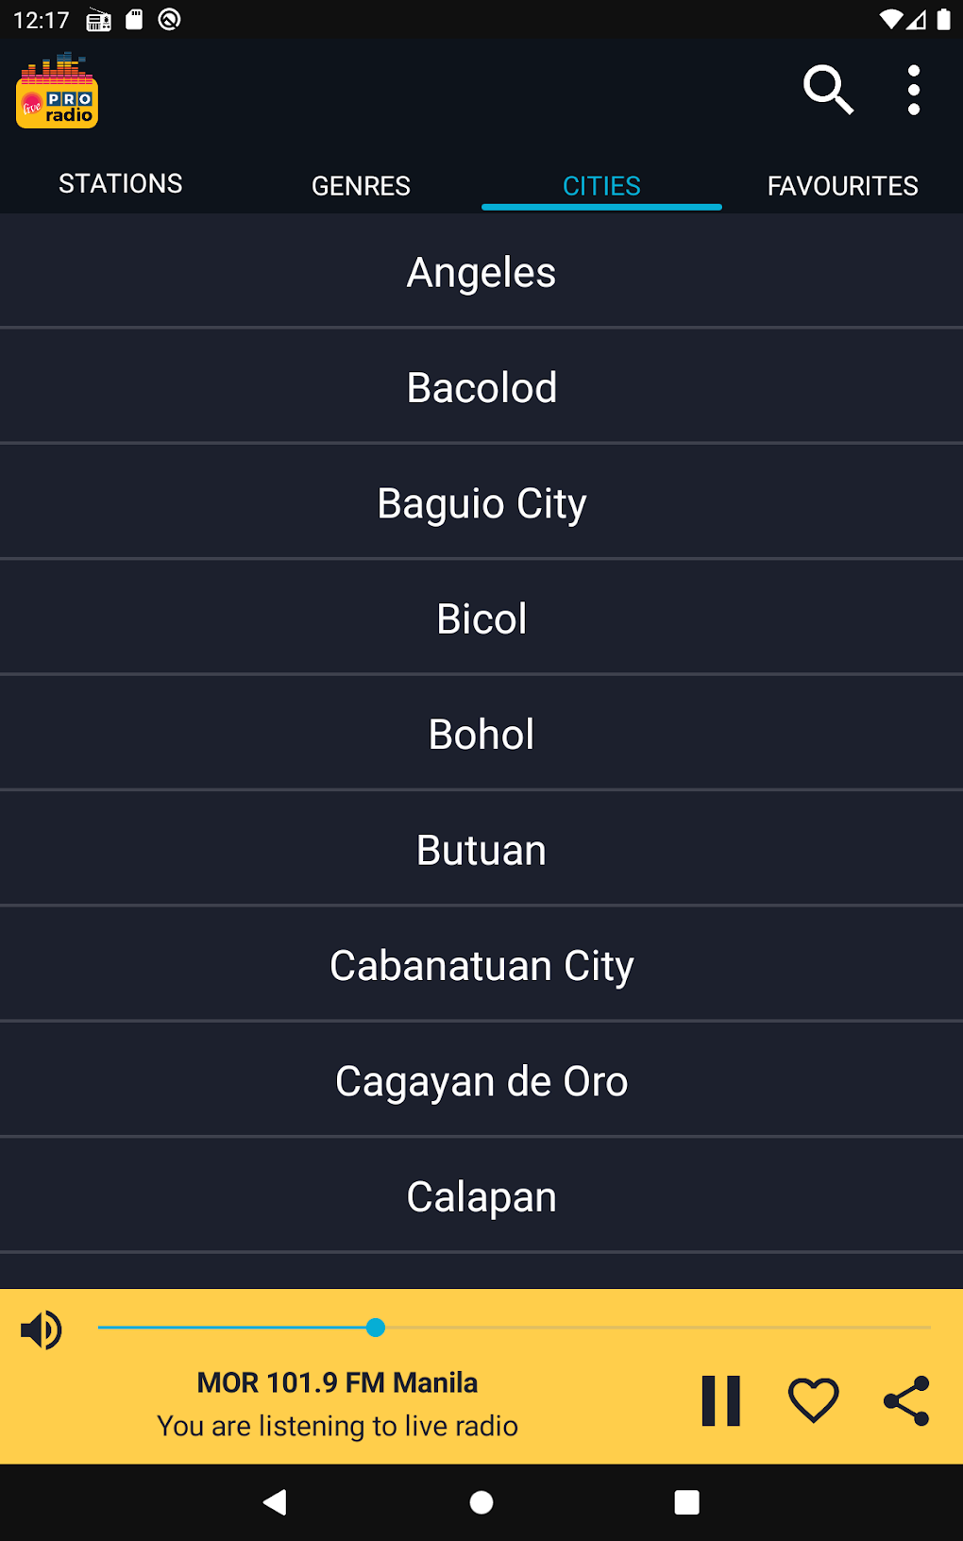Viewport: 963px width, 1541px height.
Task: Add station to favourites with heart
Action: coord(813,1399)
